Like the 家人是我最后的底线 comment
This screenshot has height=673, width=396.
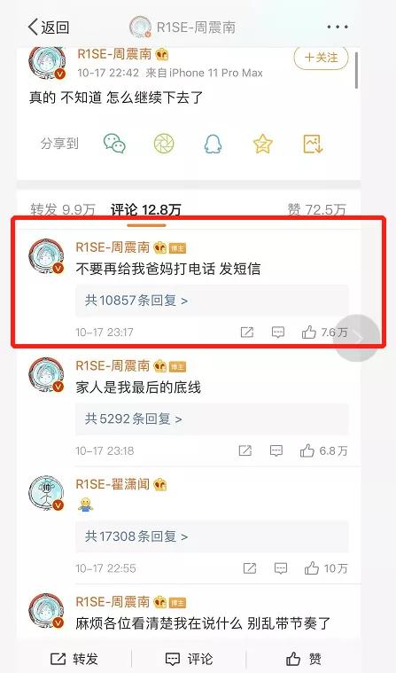click(323, 450)
